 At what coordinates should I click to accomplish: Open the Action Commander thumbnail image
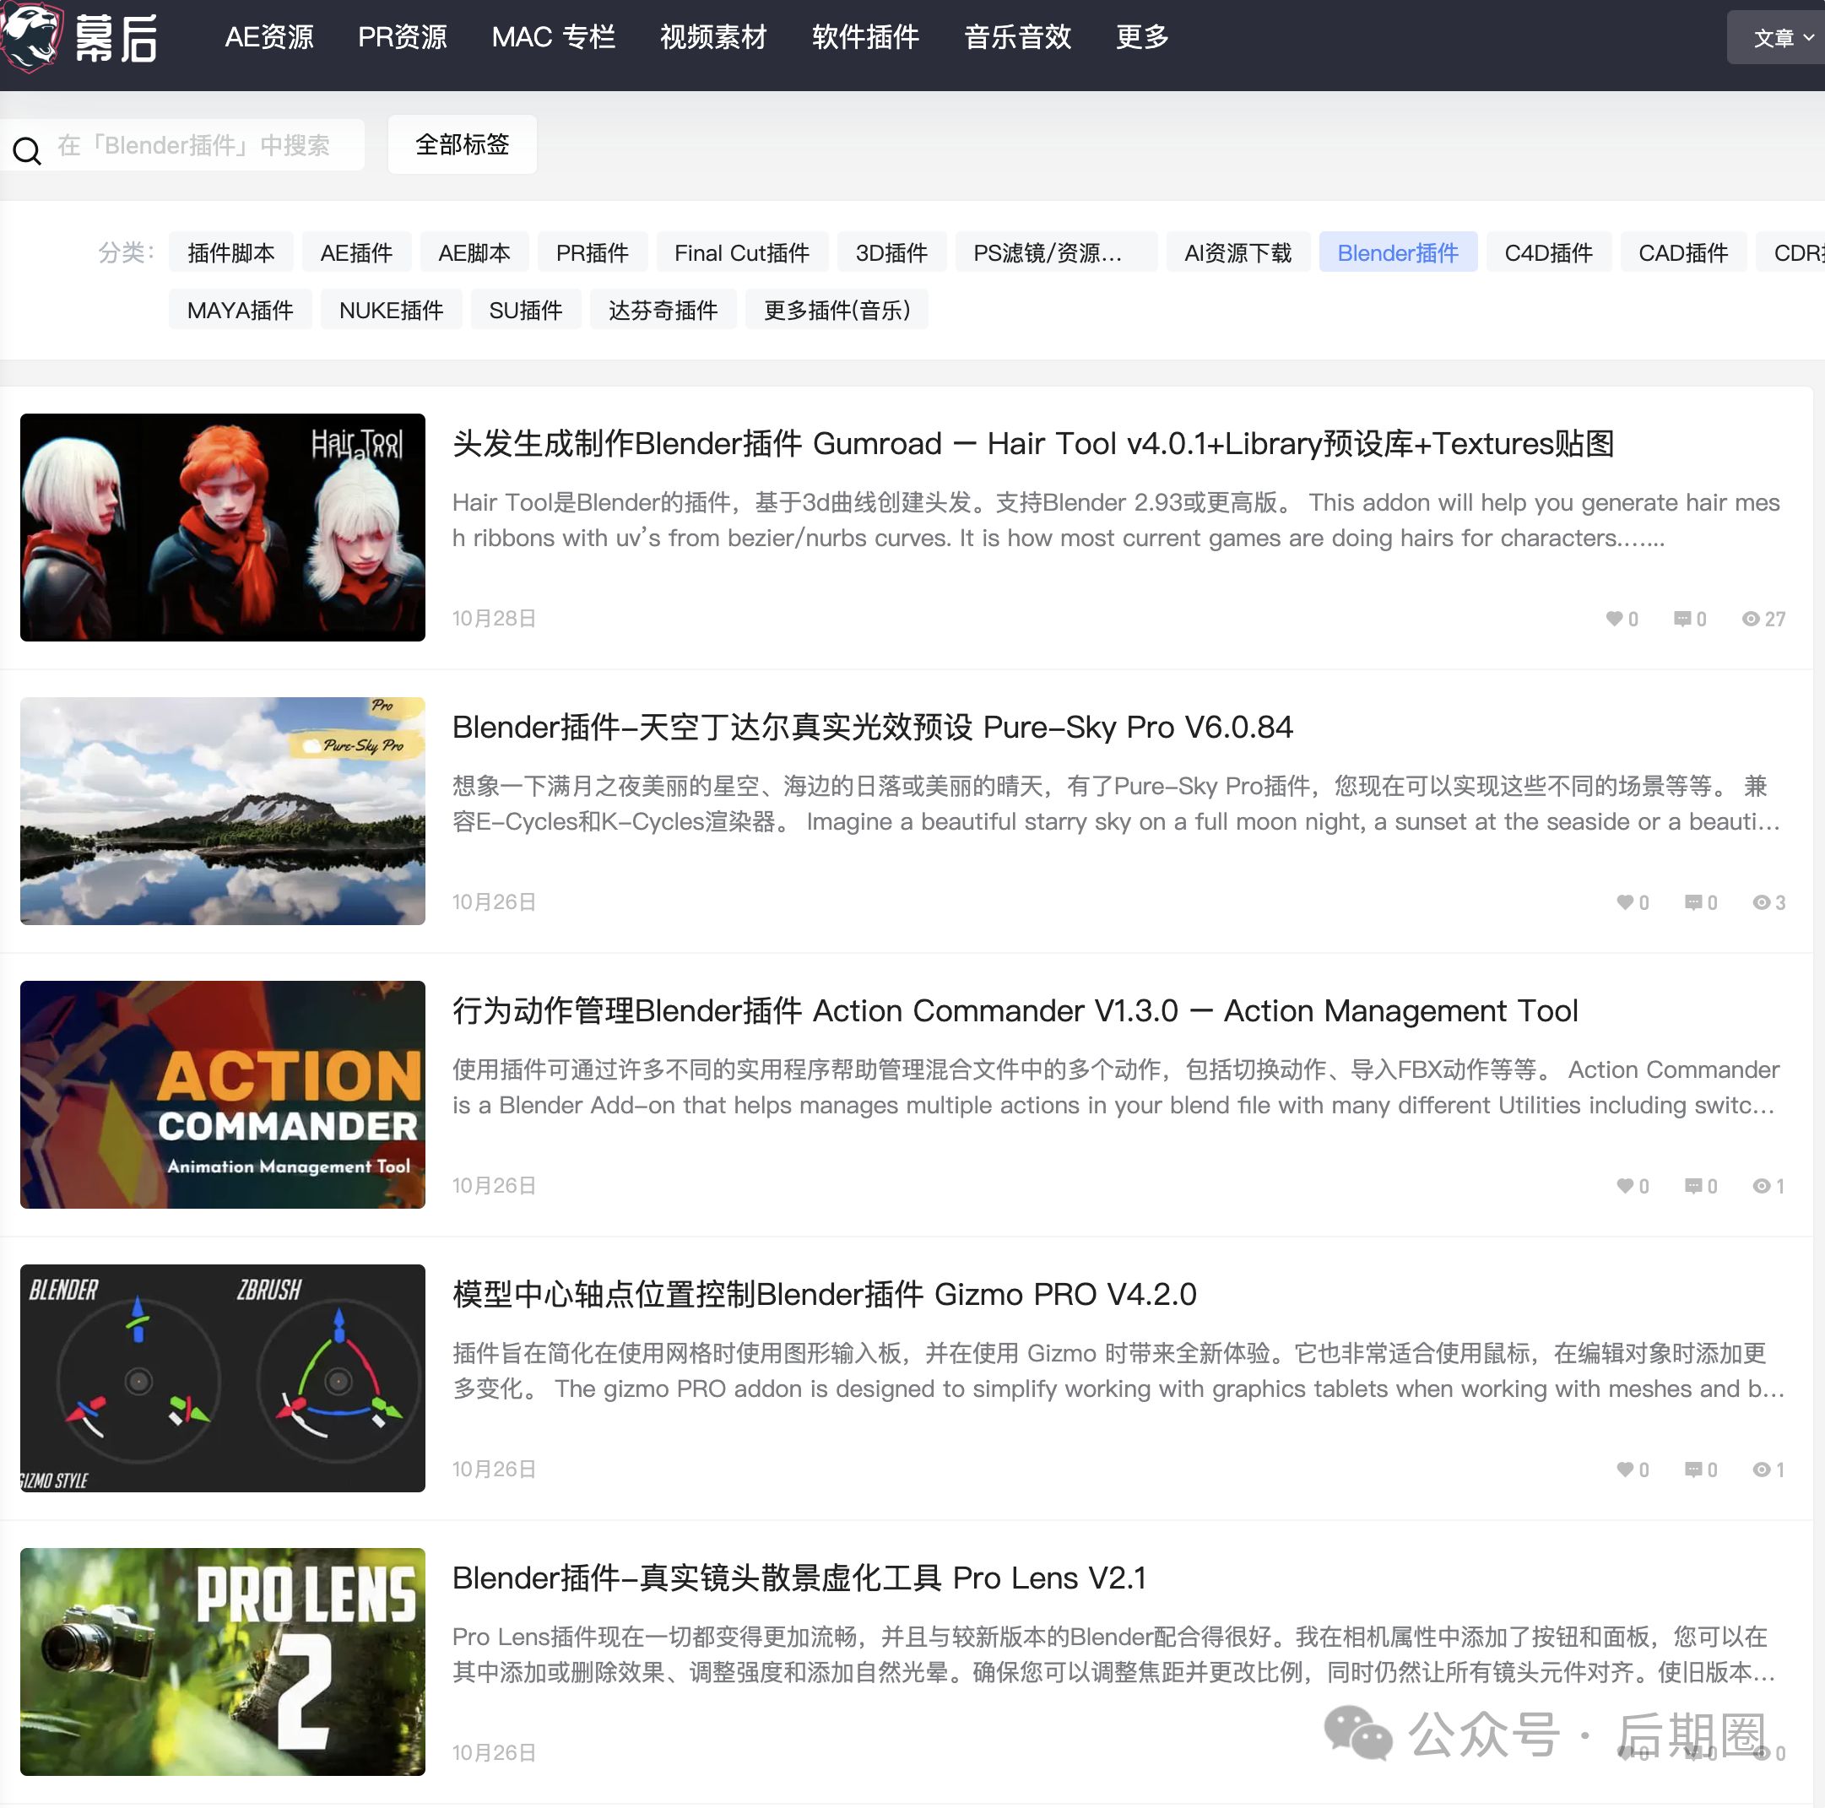click(223, 1094)
